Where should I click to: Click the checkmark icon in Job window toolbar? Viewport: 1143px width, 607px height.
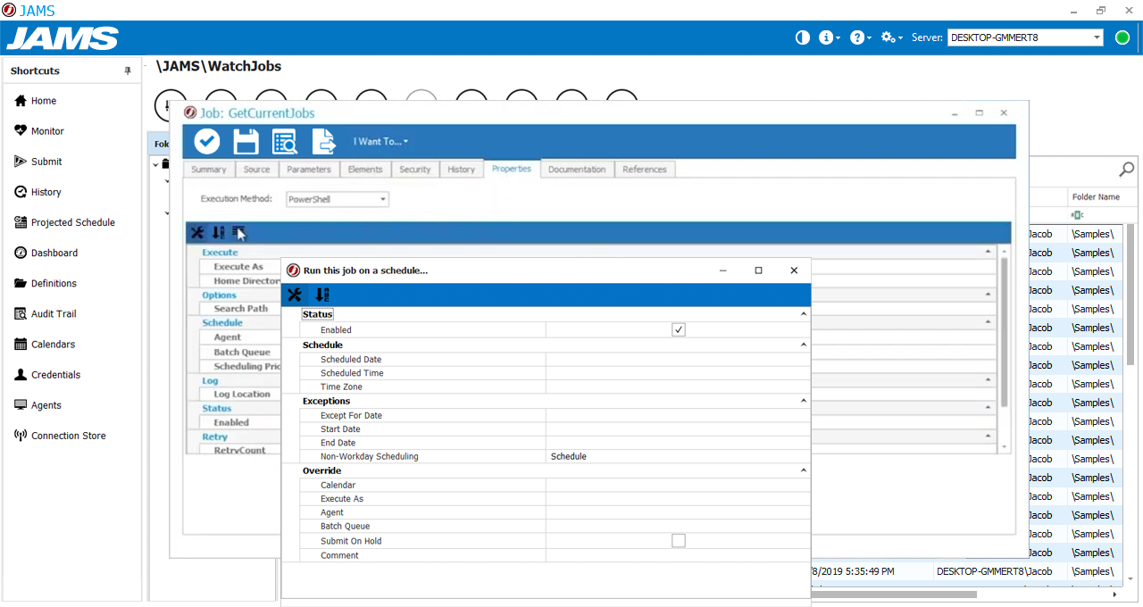207,141
